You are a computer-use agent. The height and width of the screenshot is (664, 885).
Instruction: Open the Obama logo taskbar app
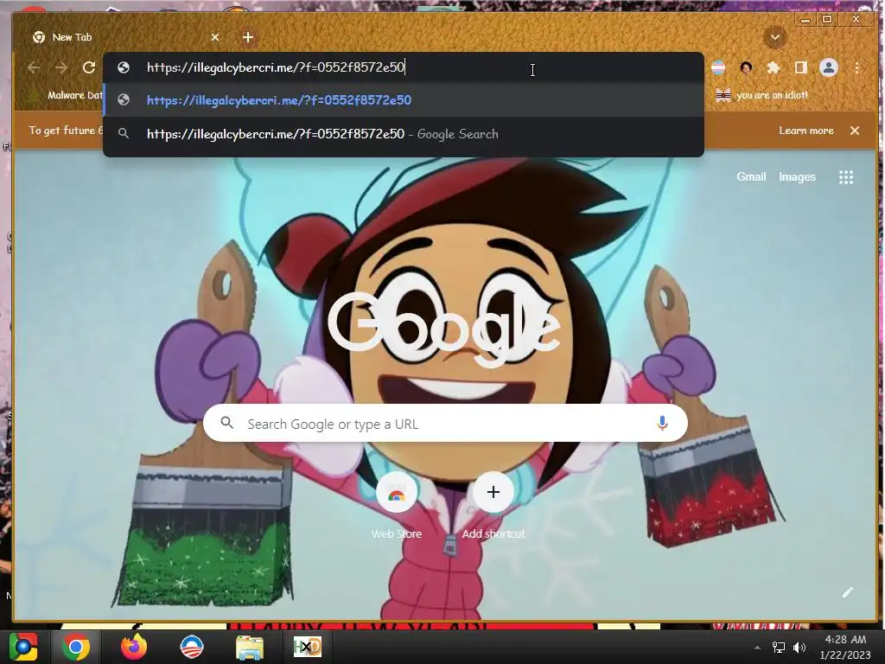point(191,647)
